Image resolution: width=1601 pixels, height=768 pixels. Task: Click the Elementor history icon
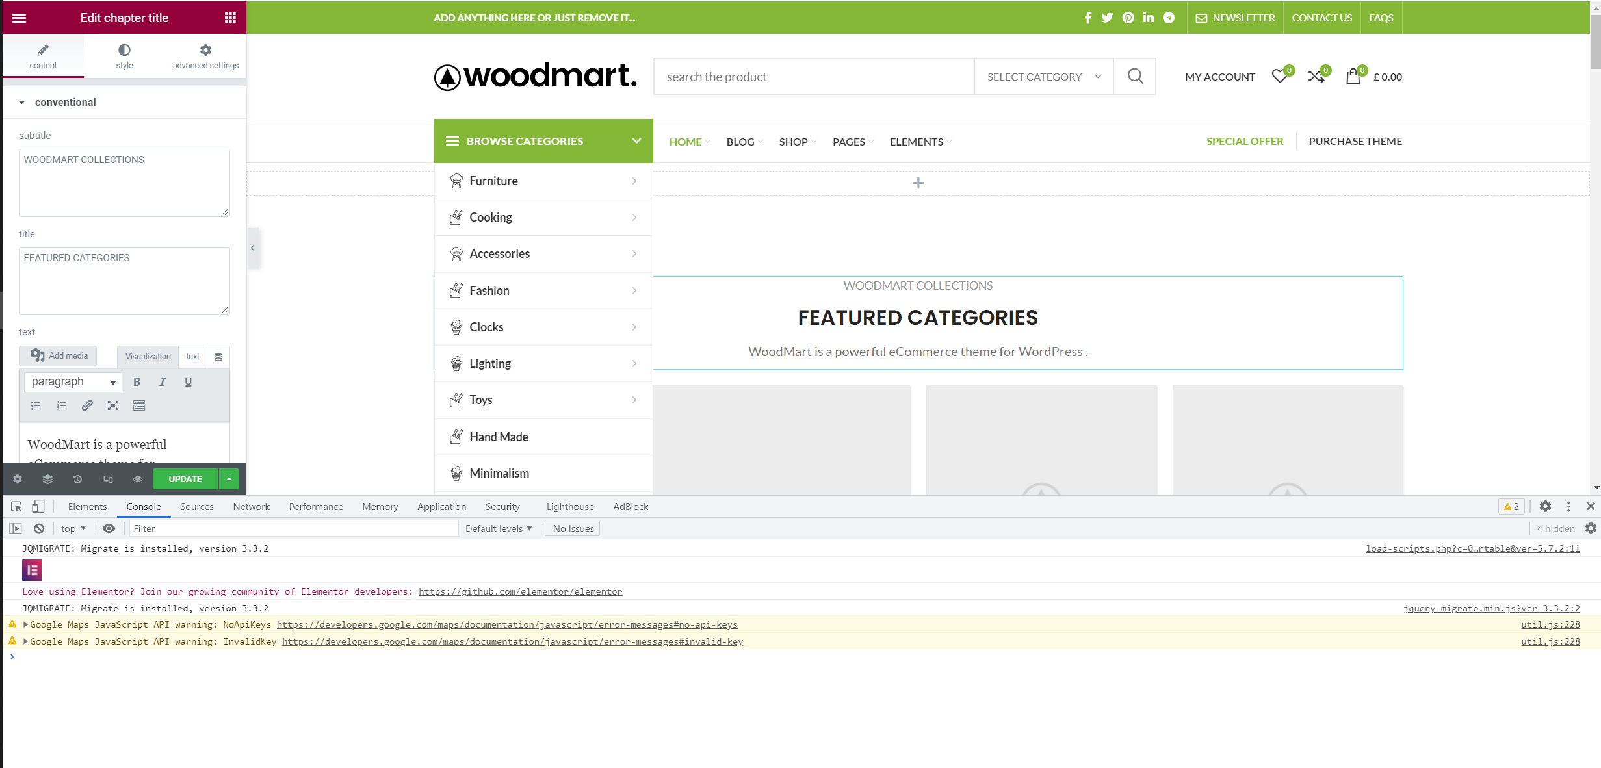[x=77, y=479]
